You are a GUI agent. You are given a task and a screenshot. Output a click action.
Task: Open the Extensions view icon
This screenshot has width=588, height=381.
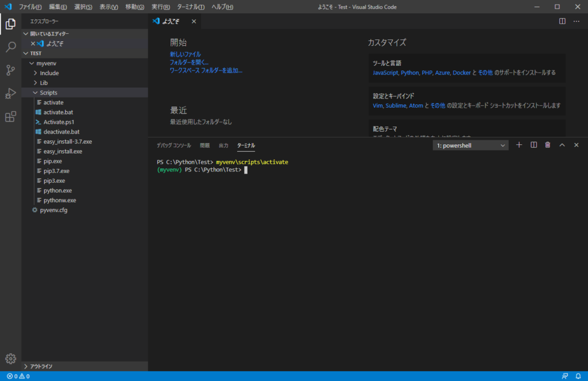[10, 116]
